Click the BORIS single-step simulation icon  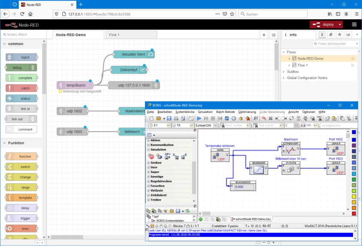[220, 118]
